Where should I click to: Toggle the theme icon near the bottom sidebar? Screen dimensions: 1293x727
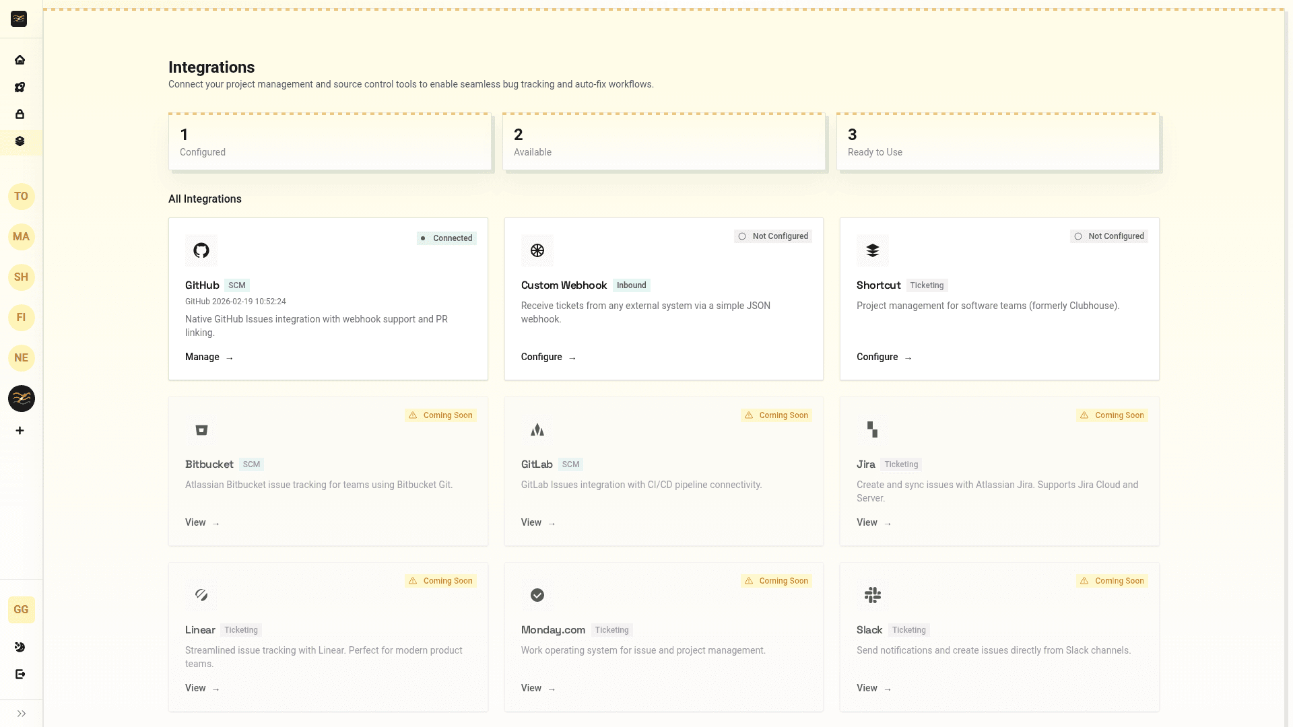coord(20,647)
